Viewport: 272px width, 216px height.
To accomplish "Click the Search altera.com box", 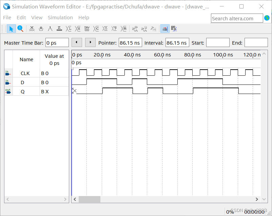I will [x=237, y=18].
